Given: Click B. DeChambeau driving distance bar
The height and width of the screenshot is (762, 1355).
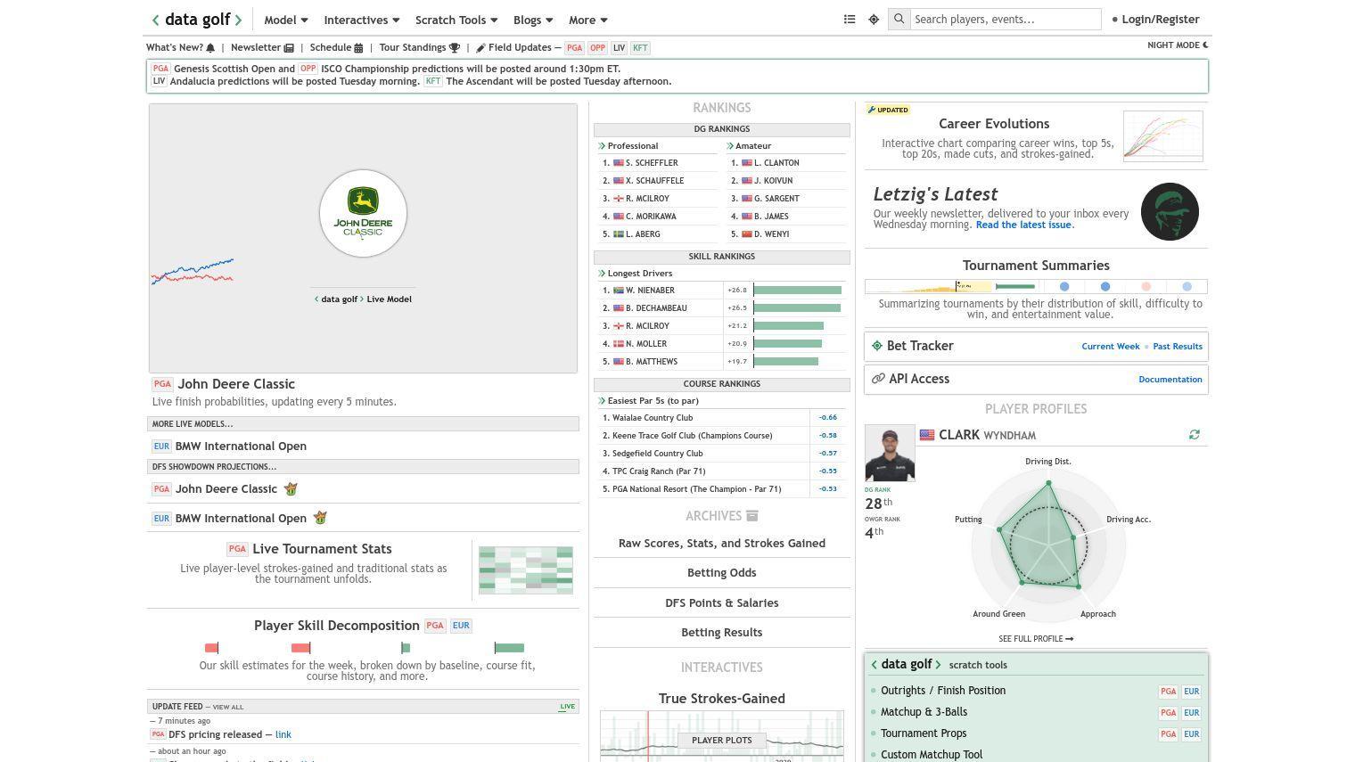Looking at the screenshot, I should pos(797,308).
